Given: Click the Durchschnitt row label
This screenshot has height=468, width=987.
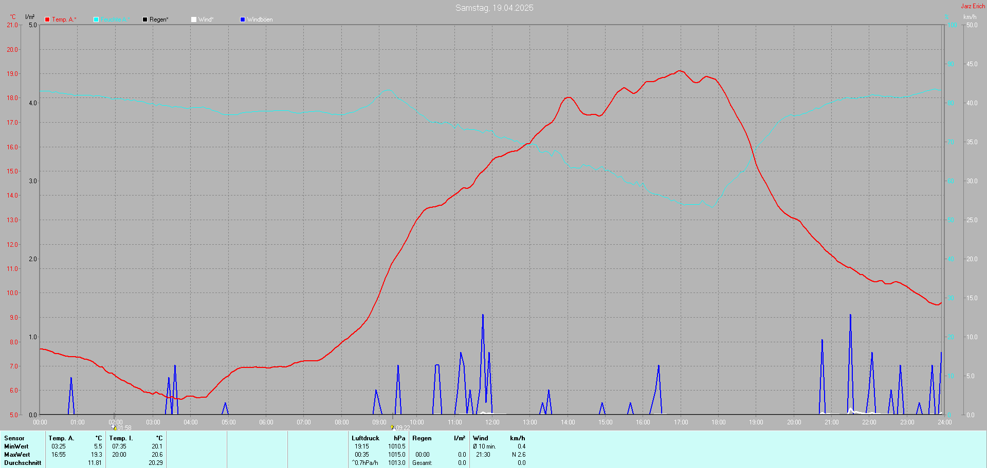Looking at the screenshot, I should tap(23, 463).
